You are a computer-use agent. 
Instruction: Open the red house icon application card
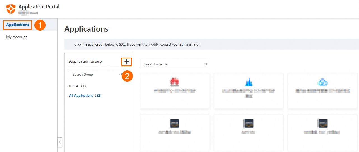point(175,91)
